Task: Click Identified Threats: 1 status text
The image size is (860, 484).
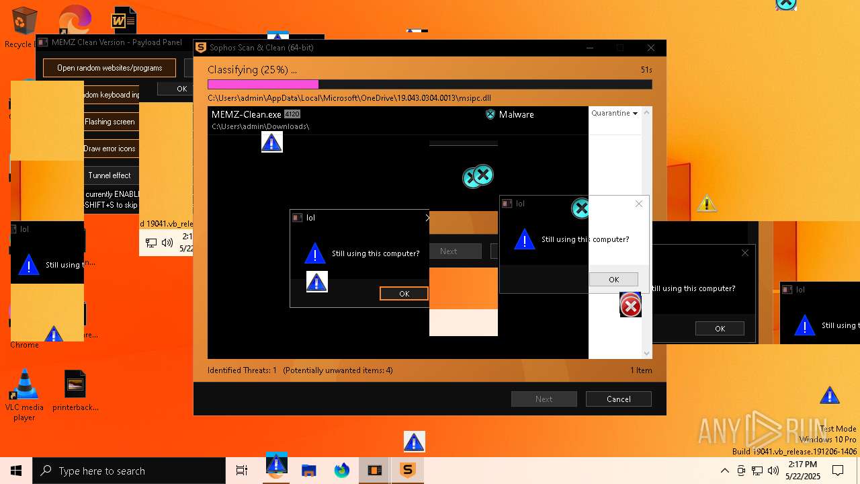Action: [x=242, y=370]
